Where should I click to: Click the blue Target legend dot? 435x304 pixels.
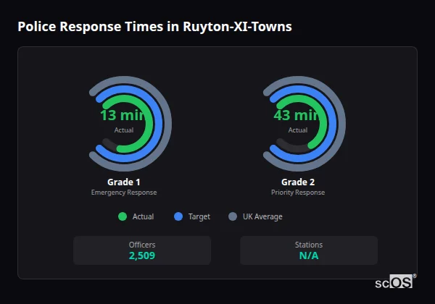click(x=178, y=216)
